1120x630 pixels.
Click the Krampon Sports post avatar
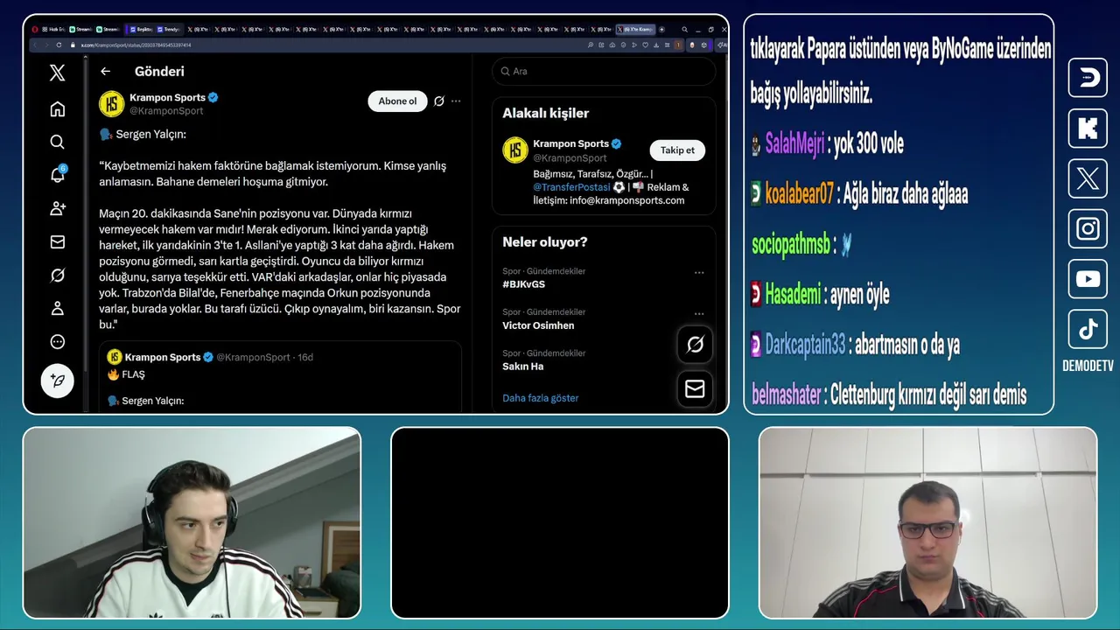click(111, 103)
